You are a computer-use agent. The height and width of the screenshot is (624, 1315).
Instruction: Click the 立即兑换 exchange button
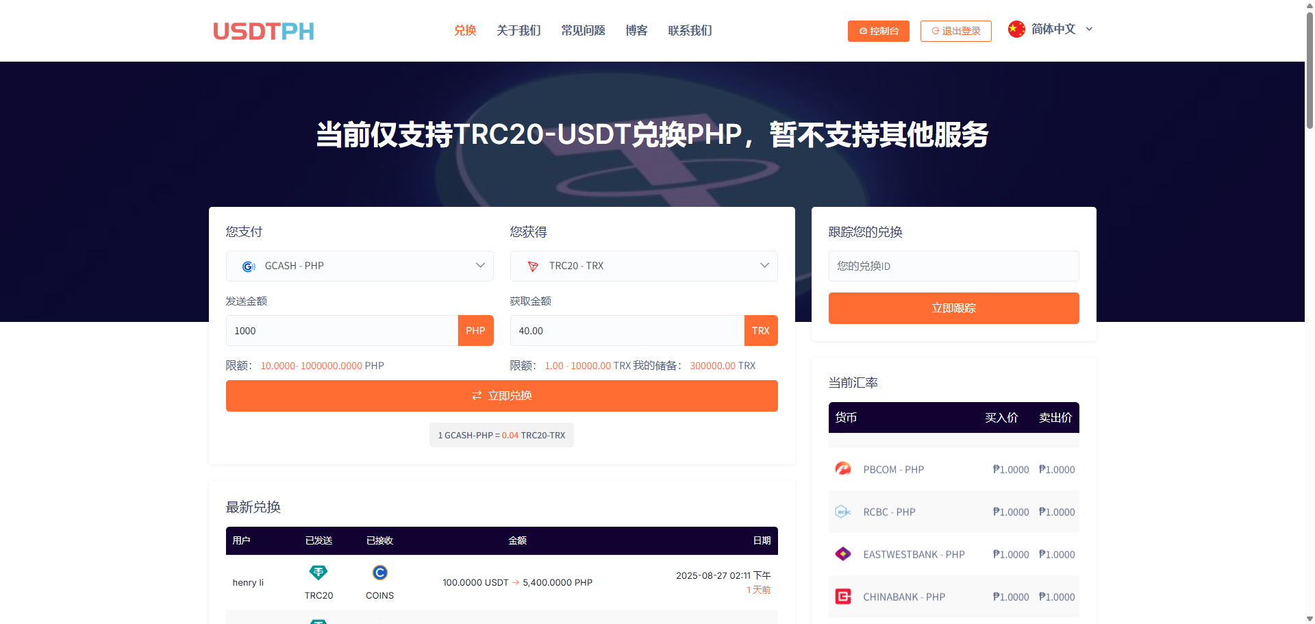coord(502,396)
